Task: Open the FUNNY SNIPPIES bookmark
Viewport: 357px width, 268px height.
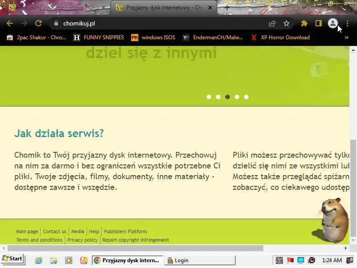Action: (x=99, y=38)
